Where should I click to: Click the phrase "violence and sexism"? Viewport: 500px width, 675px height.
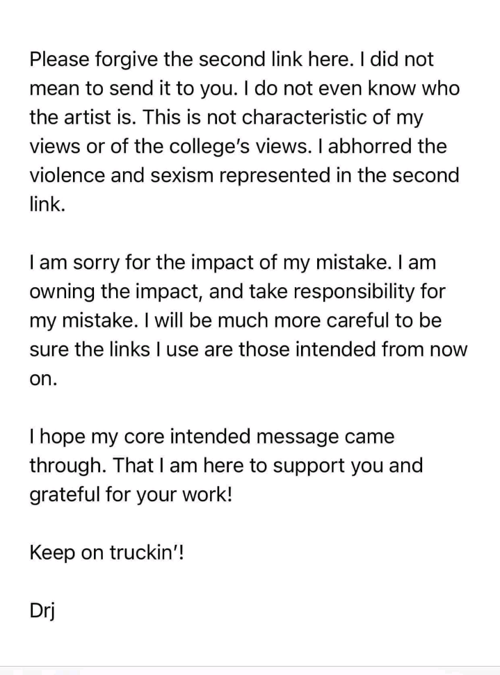coord(130,175)
